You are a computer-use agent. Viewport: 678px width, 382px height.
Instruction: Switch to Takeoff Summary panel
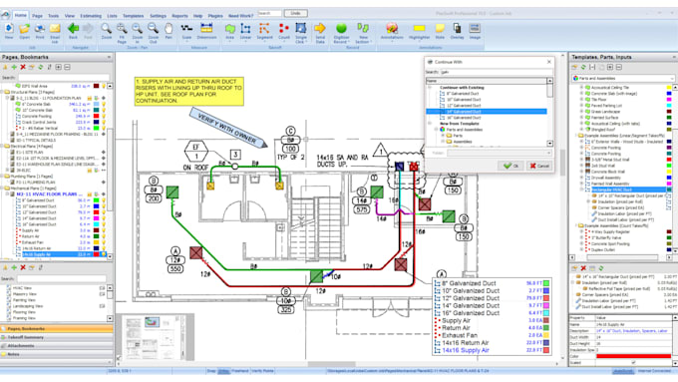click(56, 337)
